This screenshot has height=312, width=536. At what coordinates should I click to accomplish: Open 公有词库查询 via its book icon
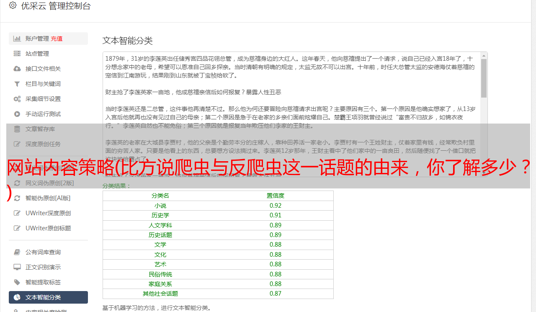click(17, 252)
